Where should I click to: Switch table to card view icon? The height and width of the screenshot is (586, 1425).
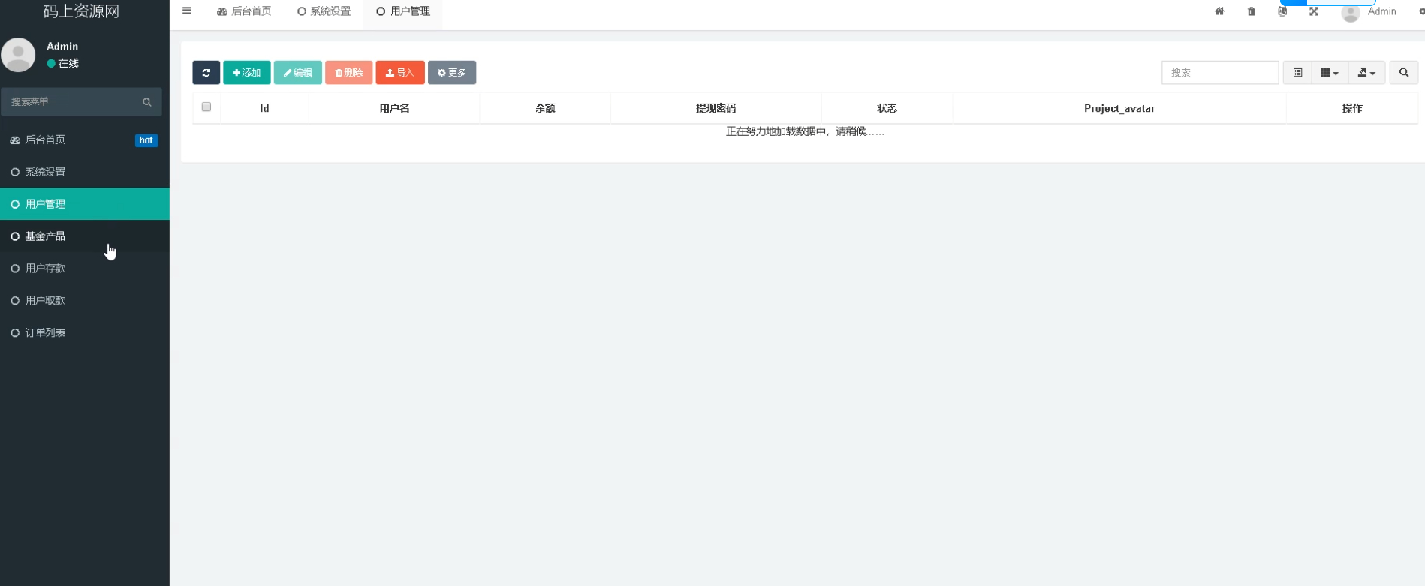[1297, 73]
